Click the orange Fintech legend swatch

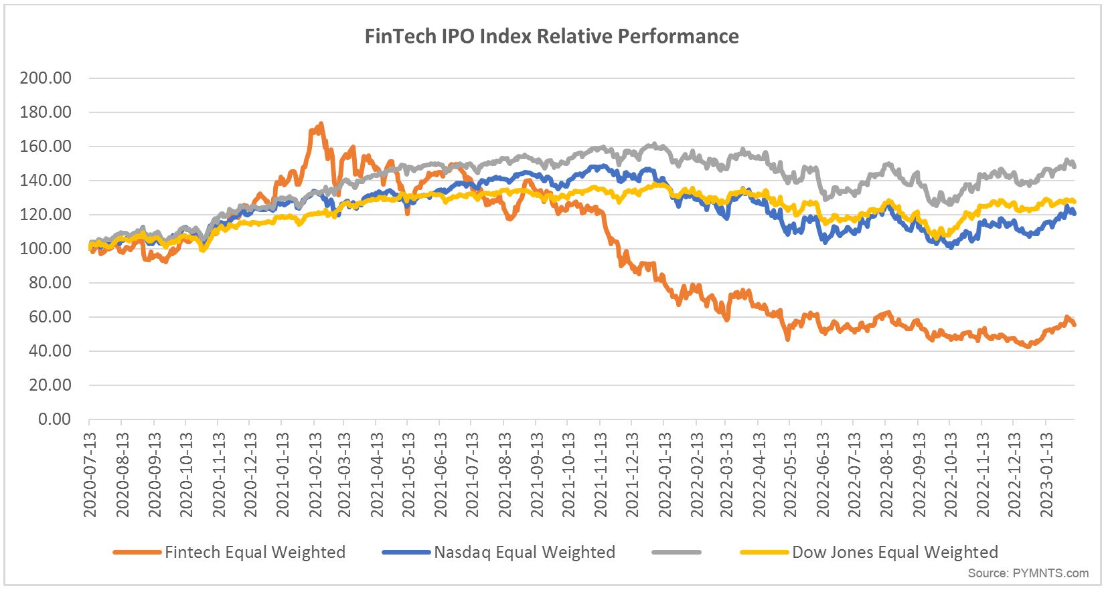[137, 553]
